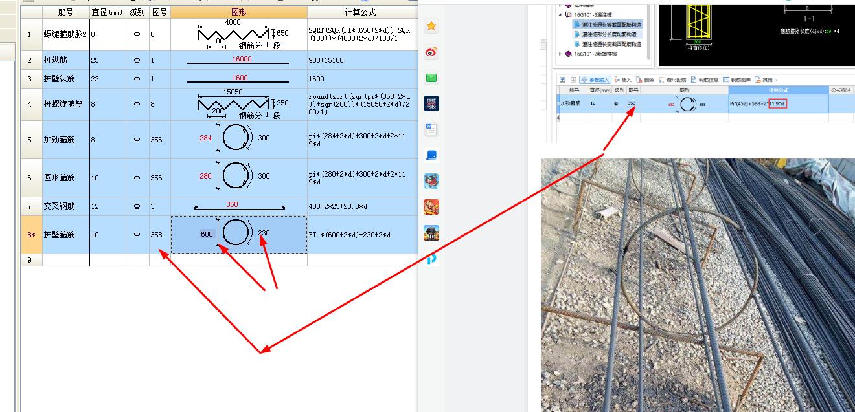Expand the 16G101-2新增楼梯 tree node
The image size is (855, 412).
(x=560, y=54)
